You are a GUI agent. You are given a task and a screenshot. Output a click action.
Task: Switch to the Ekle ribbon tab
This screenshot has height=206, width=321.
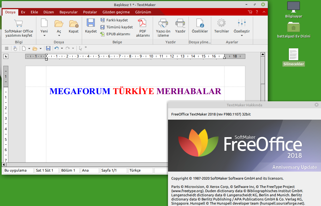pyautogui.click(x=34, y=12)
